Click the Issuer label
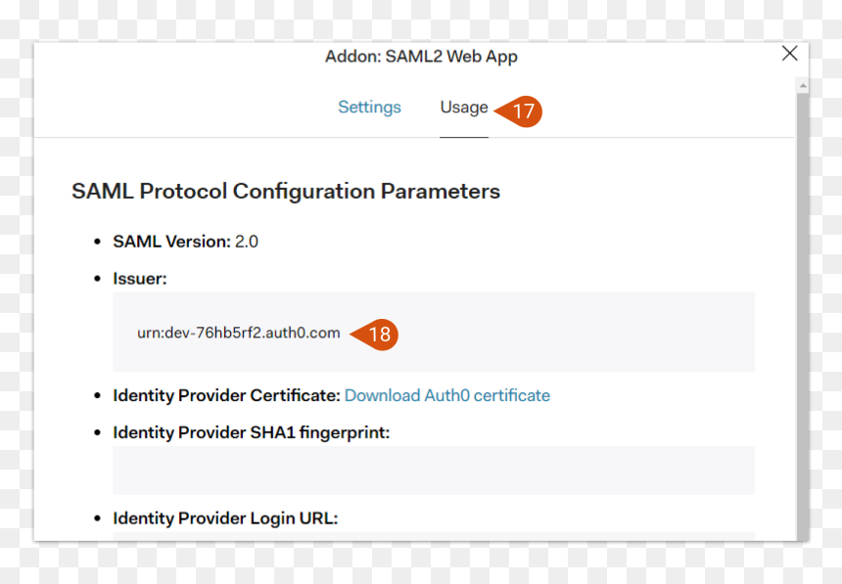This screenshot has height=584, width=842. (140, 279)
